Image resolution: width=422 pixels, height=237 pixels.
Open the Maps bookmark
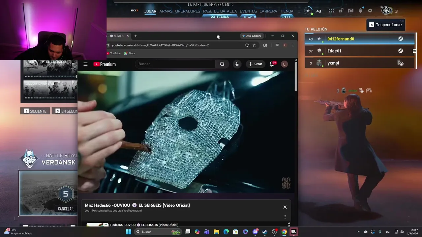[130, 53]
